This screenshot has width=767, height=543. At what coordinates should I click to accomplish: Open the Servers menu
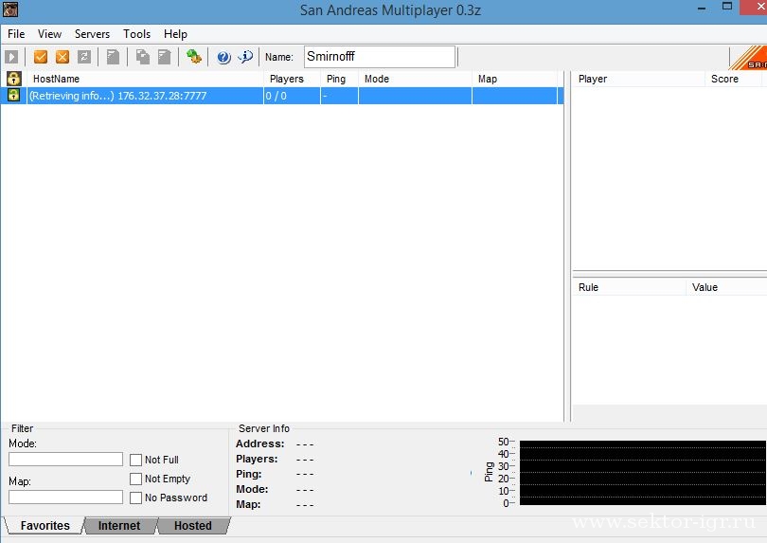point(92,34)
